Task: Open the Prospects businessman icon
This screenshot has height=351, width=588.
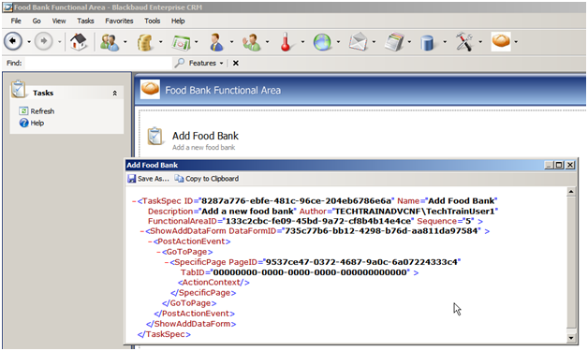Action: point(216,41)
